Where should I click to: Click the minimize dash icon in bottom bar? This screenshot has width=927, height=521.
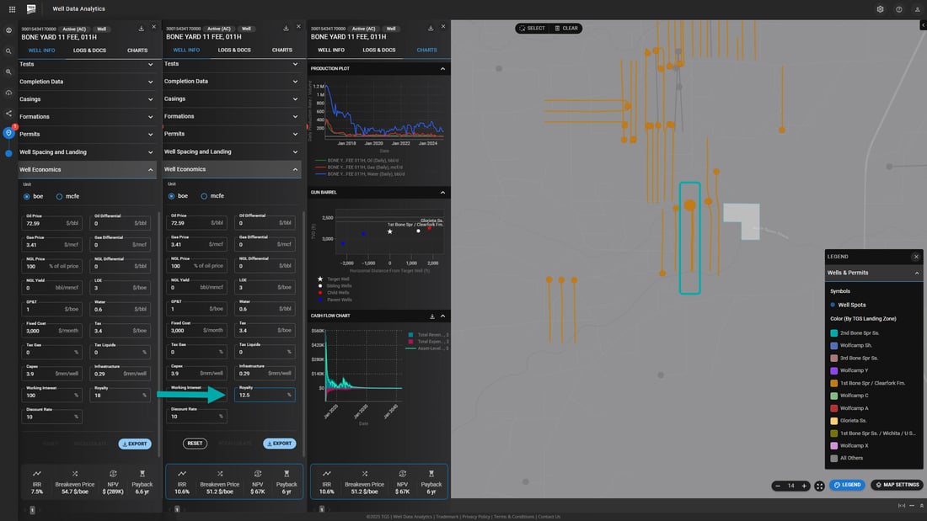[912, 506]
